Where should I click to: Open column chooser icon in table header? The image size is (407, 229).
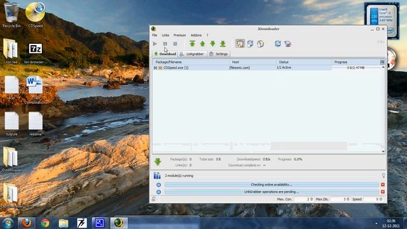[x=382, y=62]
